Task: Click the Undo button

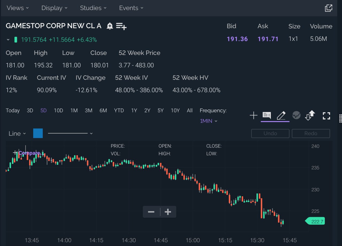Action: point(270,133)
